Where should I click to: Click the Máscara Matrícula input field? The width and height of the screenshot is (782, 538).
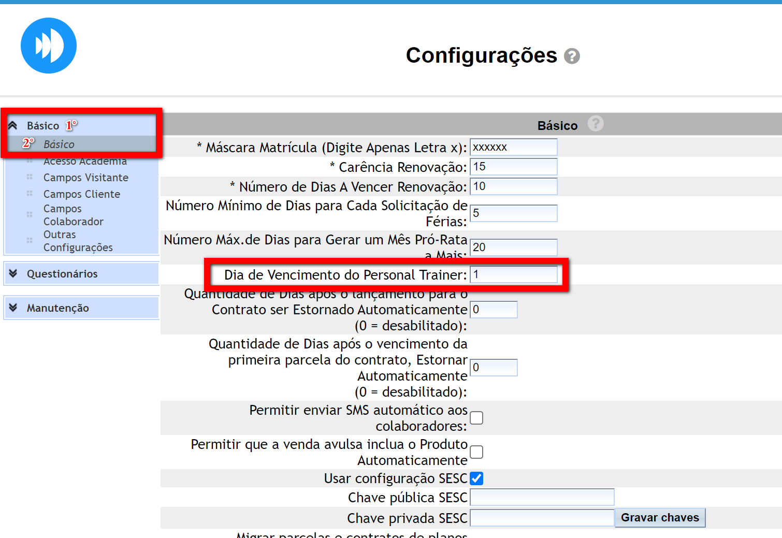513,147
